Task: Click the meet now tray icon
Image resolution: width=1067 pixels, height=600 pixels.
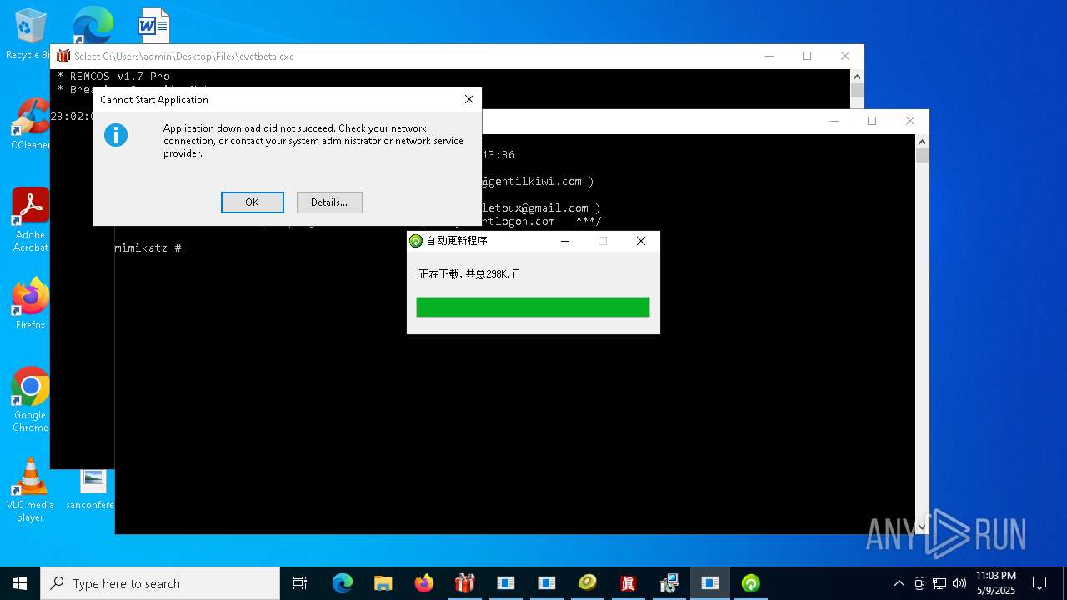Action: [x=919, y=583]
